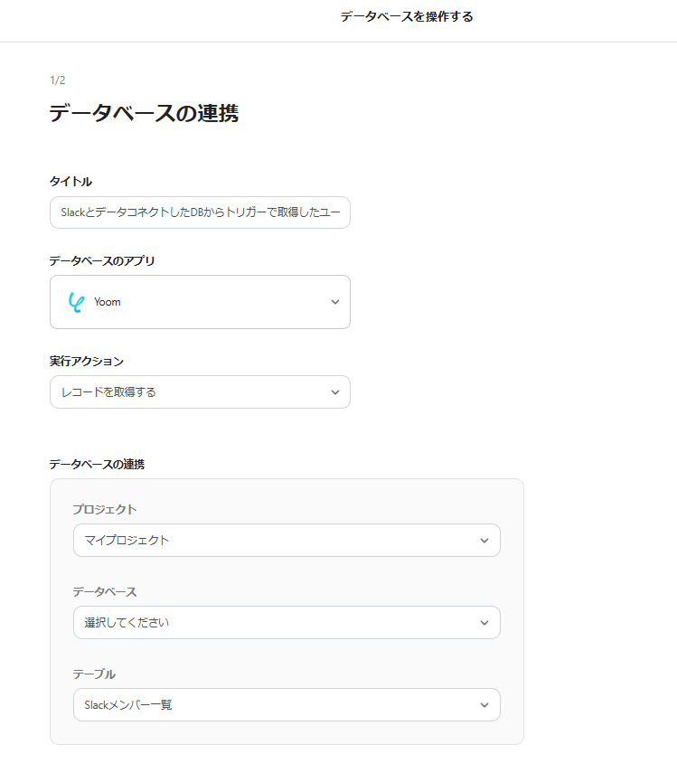Click the 1/2 step indicator

pos(57,80)
